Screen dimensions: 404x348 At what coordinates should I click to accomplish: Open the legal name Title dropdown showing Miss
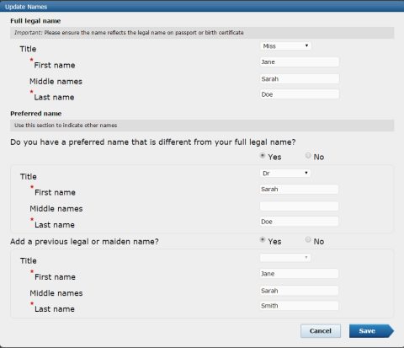[285, 46]
